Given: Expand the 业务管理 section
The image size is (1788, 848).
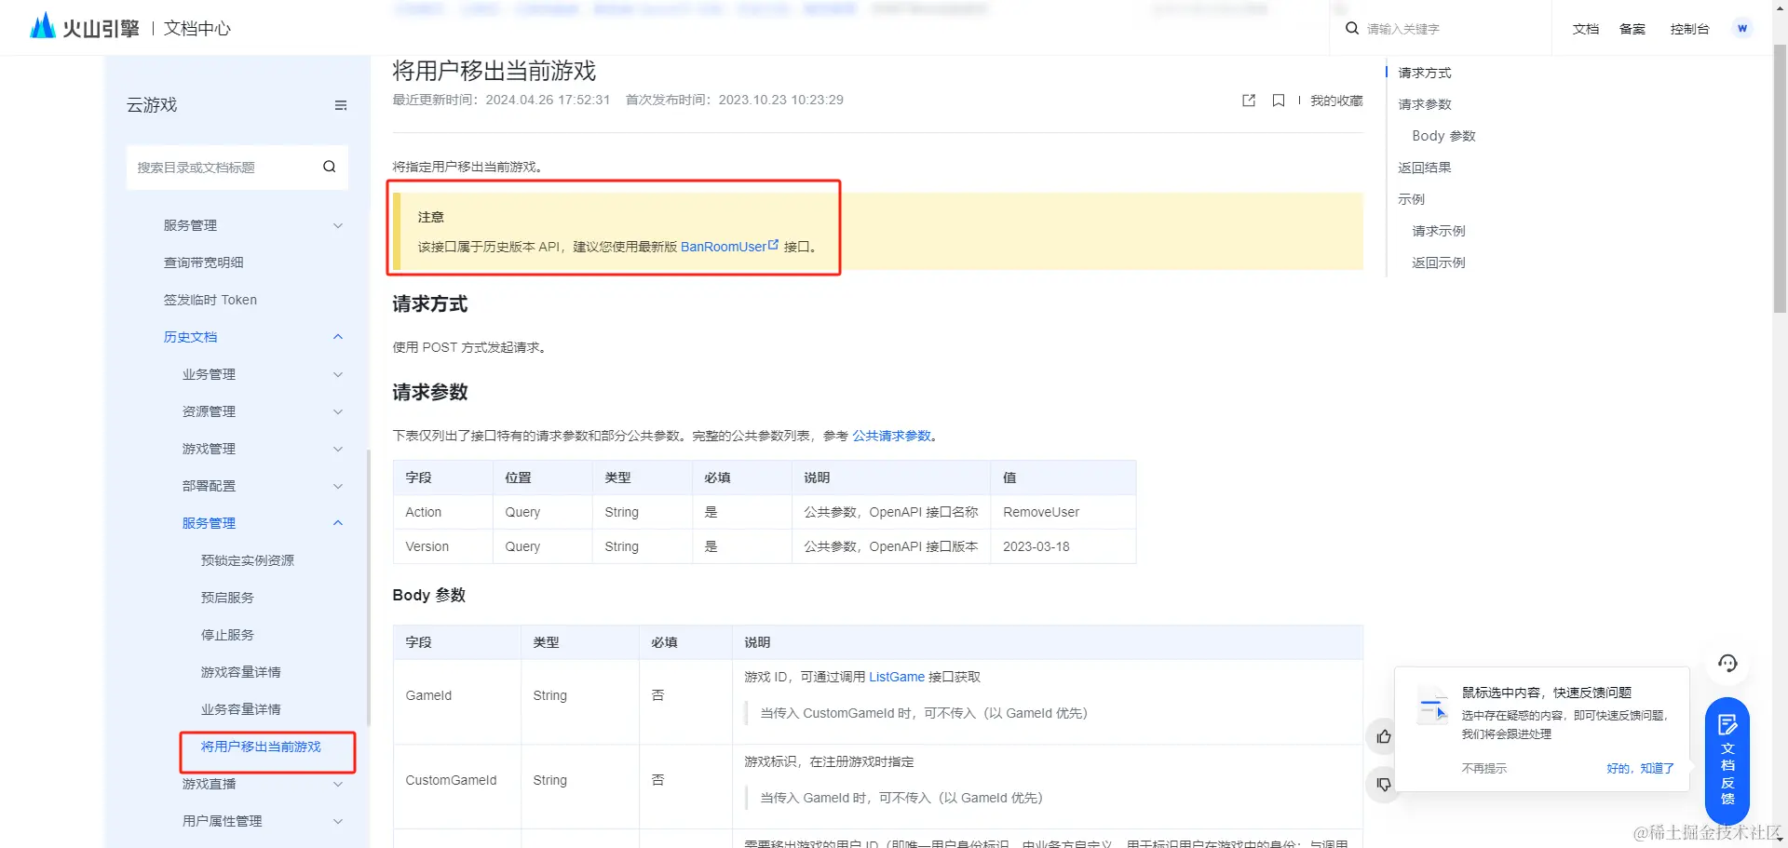Looking at the screenshot, I should (336, 373).
